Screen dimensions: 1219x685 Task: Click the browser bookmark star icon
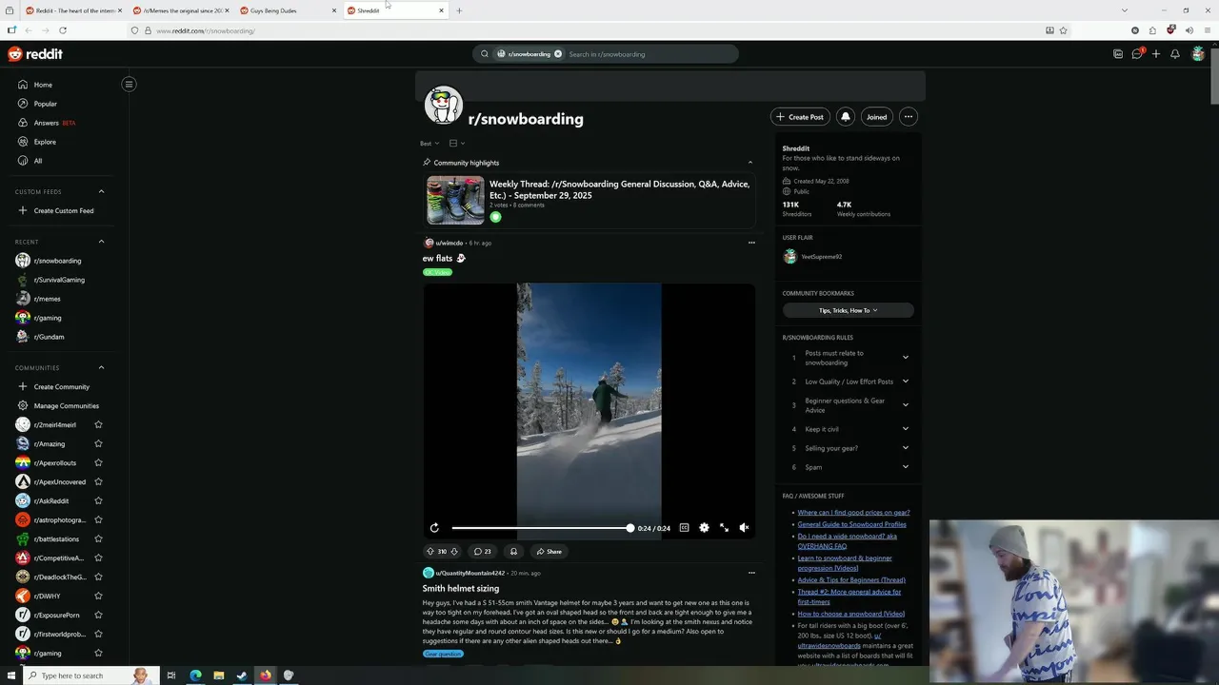pos(1064,30)
